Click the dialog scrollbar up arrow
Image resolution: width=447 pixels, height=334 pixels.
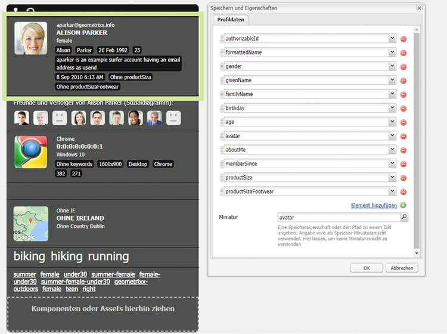pos(417,30)
